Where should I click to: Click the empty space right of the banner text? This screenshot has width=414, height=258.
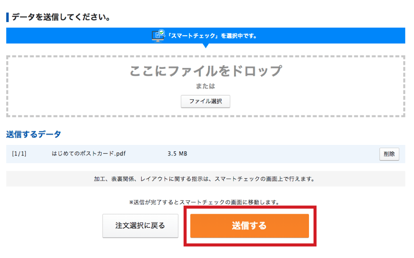click(x=332, y=36)
